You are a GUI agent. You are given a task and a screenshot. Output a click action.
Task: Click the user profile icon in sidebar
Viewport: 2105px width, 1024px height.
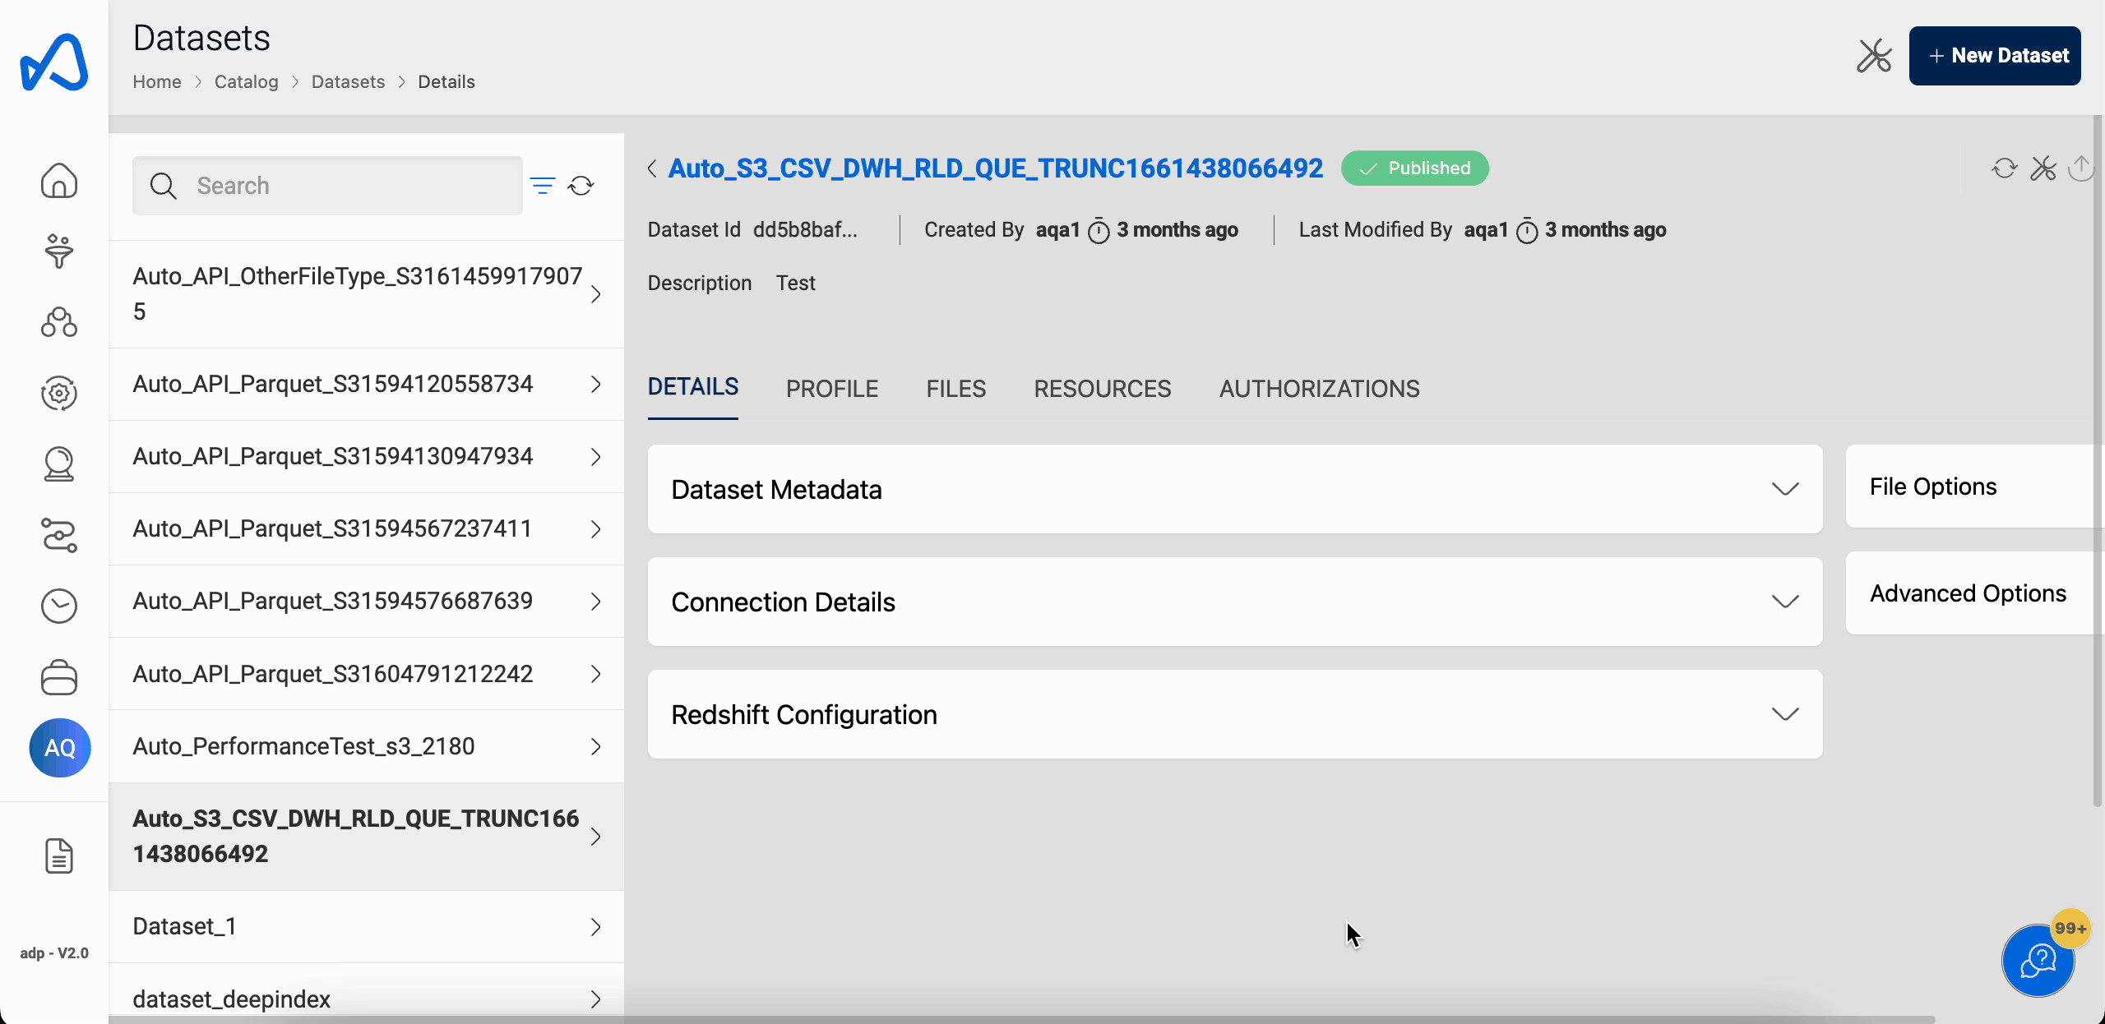click(59, 748)
